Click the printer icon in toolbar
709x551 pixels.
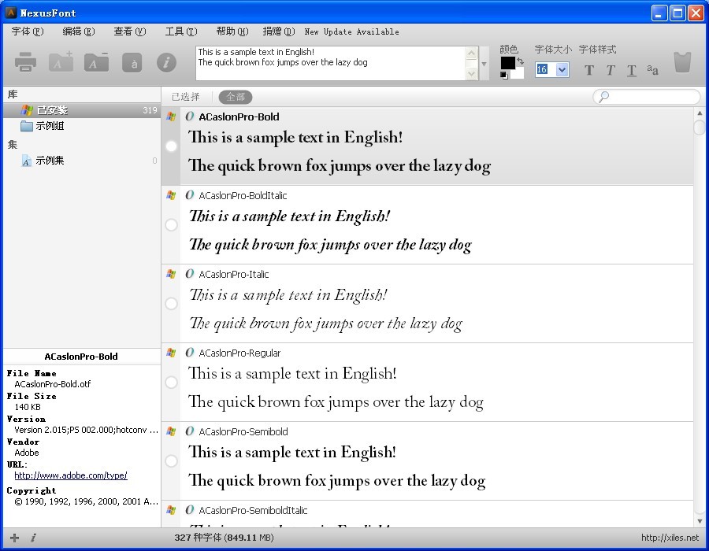point(26,63)
